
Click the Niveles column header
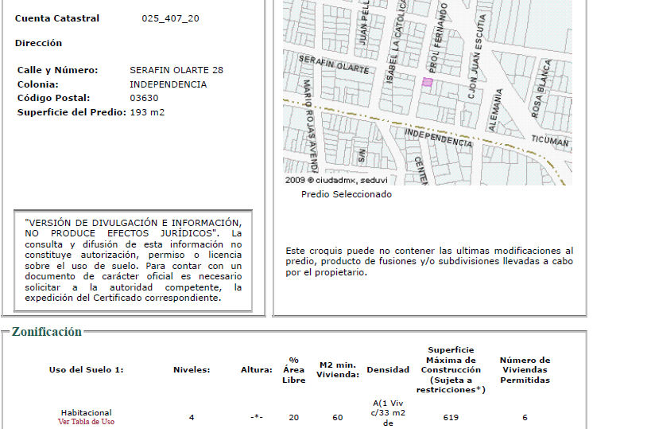pyautogui.click(x=192, y=369)
